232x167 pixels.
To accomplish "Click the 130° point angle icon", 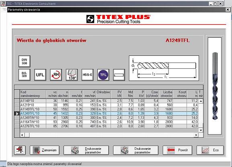I will (x=72, y=75).
